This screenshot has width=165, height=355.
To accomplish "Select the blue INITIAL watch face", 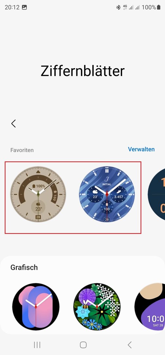I will pos(107,194).
